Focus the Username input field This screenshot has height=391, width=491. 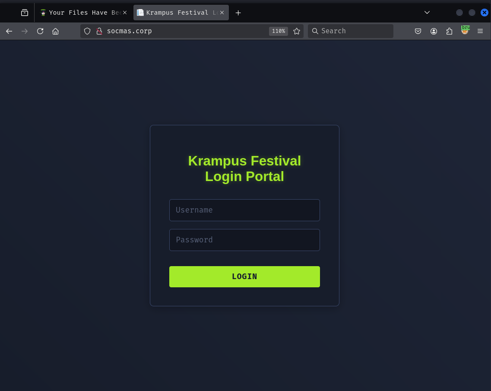point(244,210)
